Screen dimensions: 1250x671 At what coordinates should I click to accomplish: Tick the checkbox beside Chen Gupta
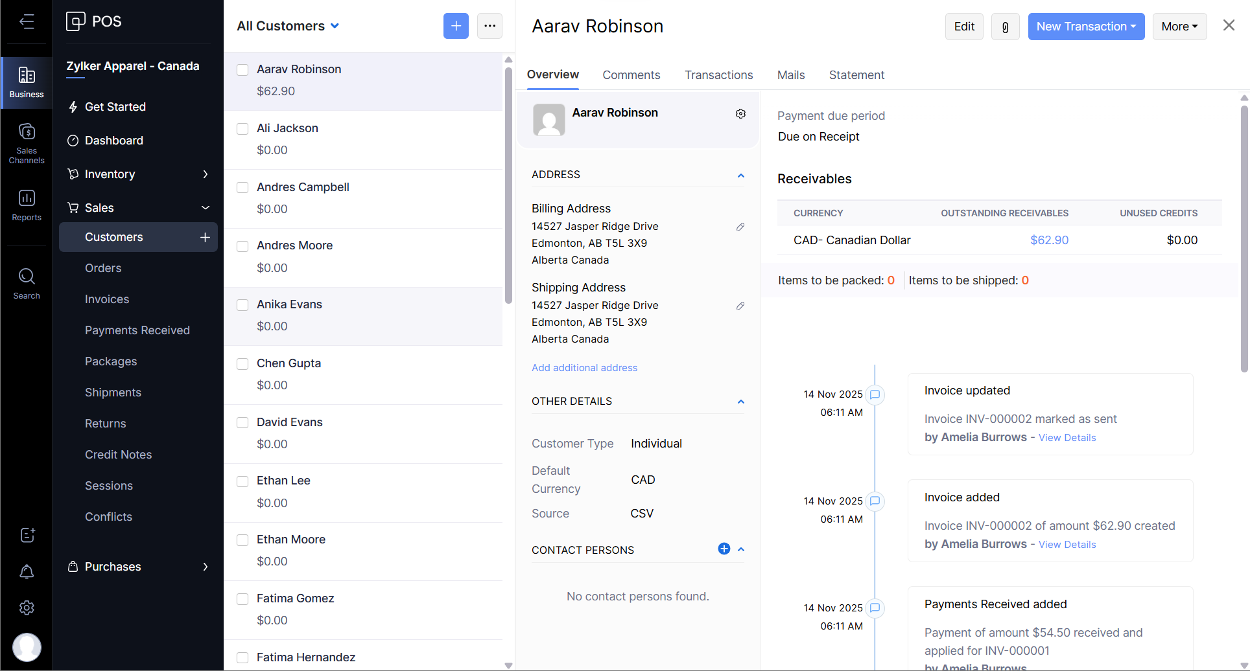coord(242,364)
